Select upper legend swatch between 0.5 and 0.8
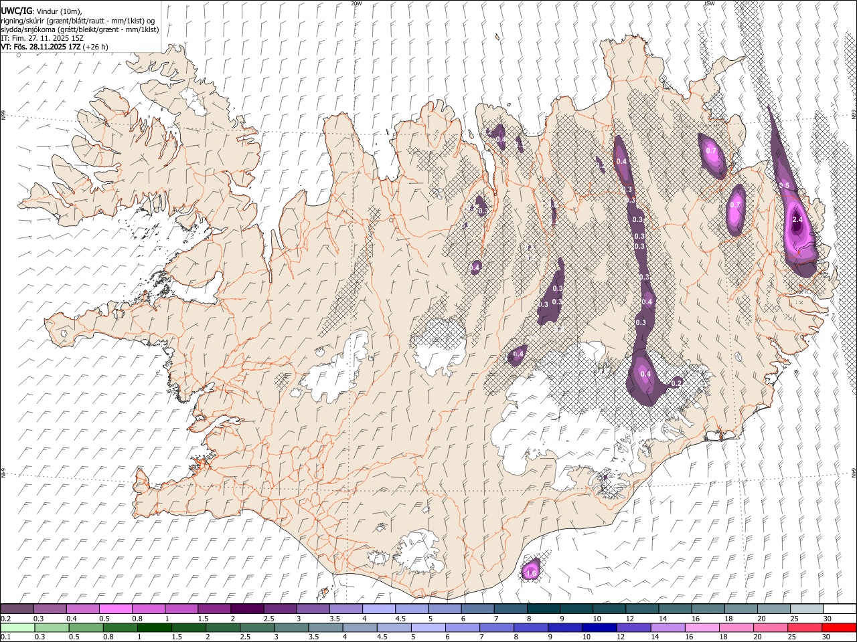The image size is (857, 642). 115,609
